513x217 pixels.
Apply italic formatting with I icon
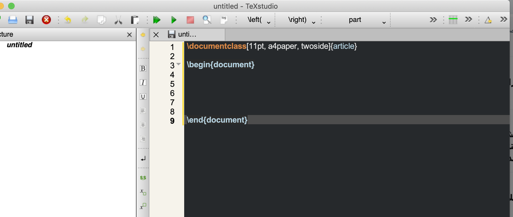pyautogui.click(x=143, y=82)
